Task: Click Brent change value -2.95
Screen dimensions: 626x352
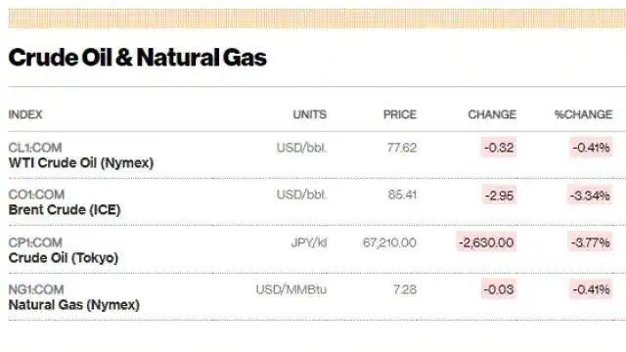Action: (x=499, y=196)
